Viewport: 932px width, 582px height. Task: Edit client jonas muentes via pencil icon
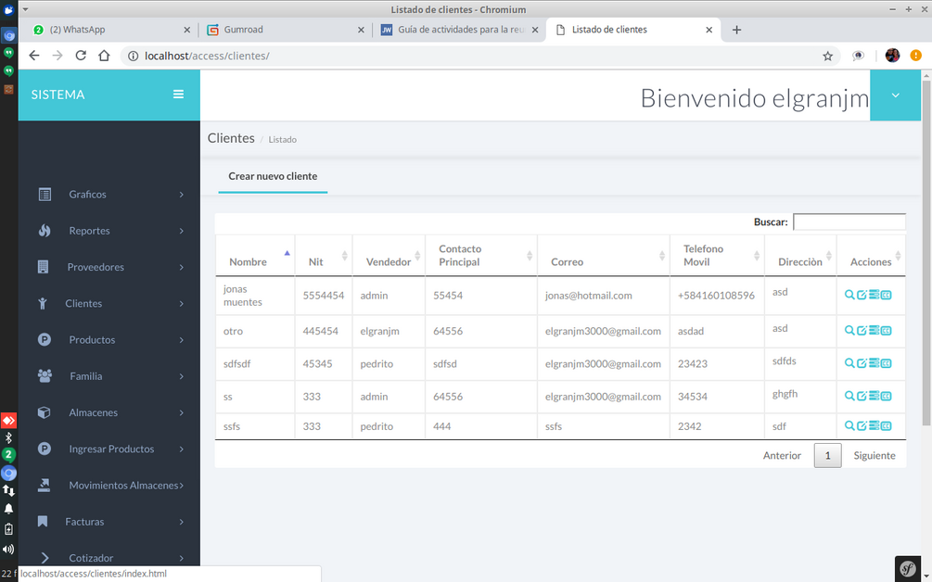click(862, 295)
